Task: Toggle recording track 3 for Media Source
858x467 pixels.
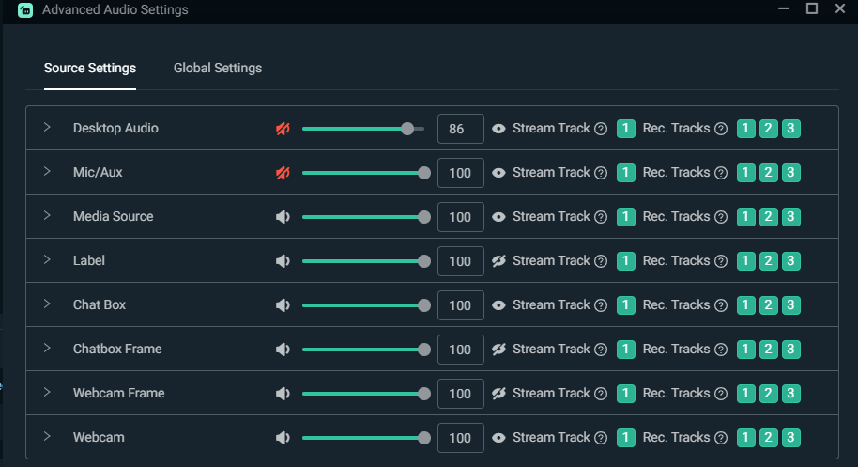Action: coord(791,217)
